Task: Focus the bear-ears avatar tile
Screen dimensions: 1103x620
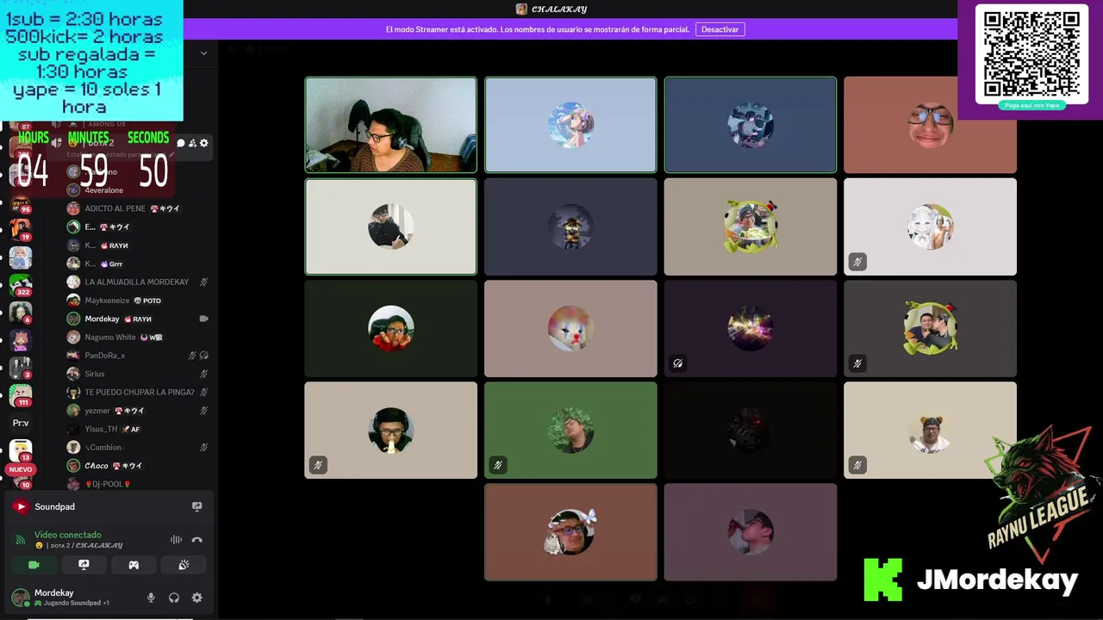Action: [930, 430]
